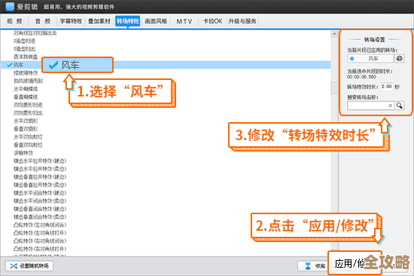This screenshot has height=276, width=414.
Task: Click the magnifier search transition button
Action: 400,106
